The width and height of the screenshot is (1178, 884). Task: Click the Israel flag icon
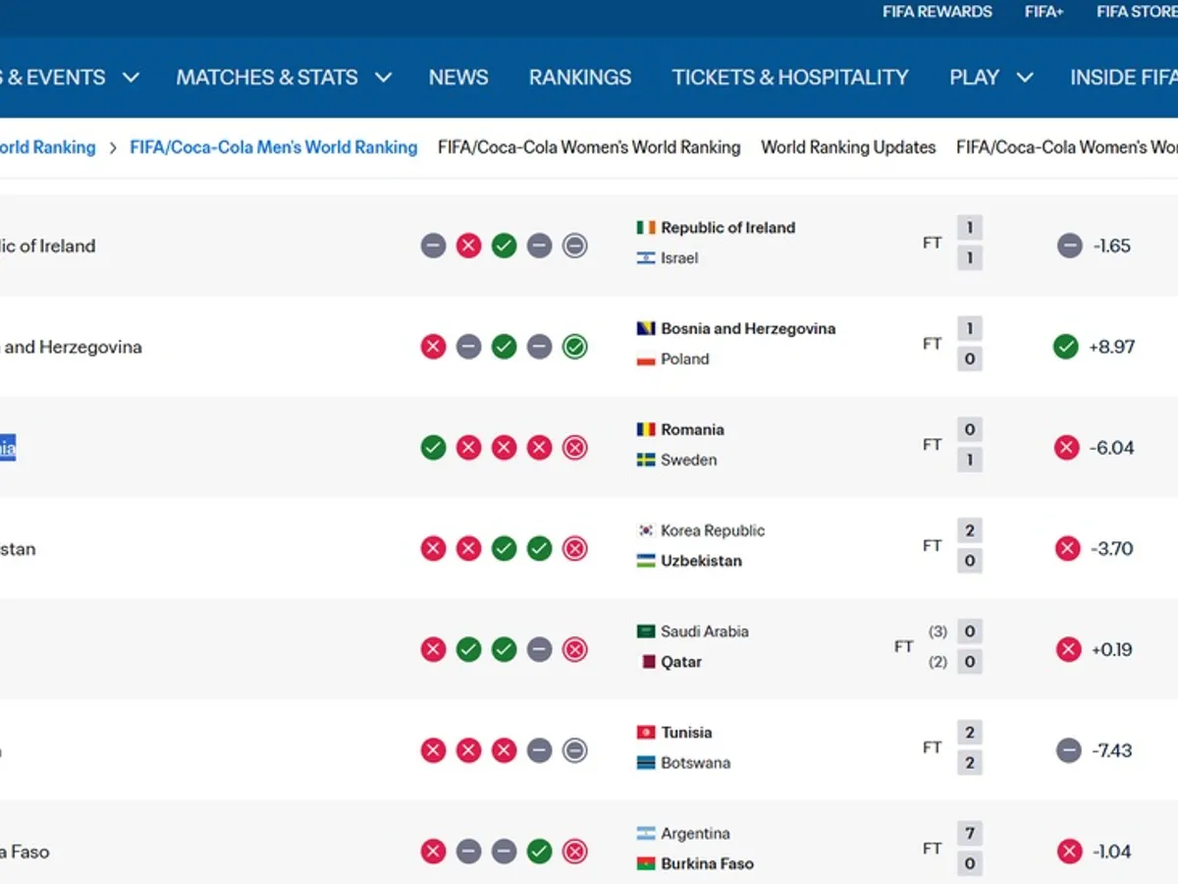pyautogui.click(x=645, y=258)
